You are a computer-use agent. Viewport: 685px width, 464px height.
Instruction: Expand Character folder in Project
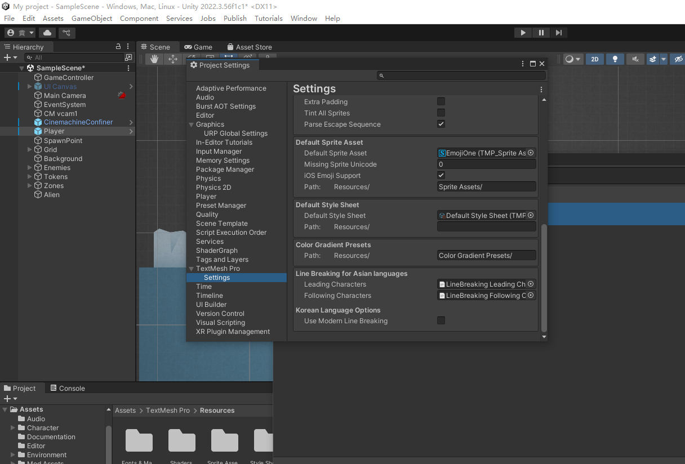13,428
